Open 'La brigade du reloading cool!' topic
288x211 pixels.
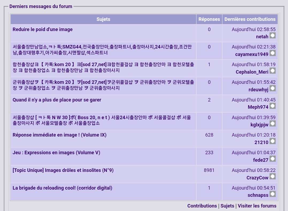coord(62,188)
